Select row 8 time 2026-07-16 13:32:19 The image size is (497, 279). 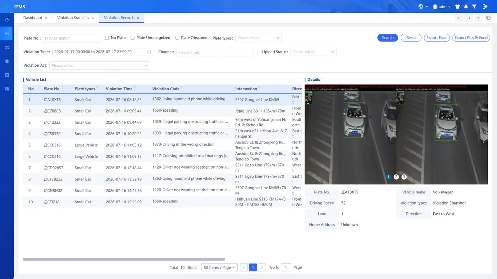point(162,179)
